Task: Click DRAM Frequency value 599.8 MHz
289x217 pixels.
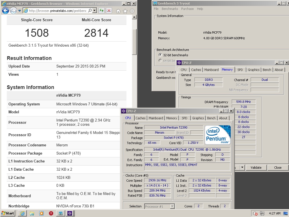Action: (244, 102)
